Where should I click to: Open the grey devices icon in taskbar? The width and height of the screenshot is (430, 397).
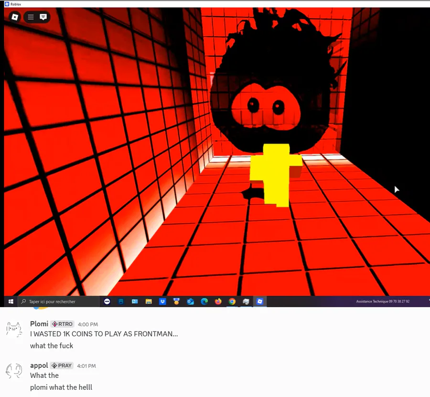click(246, 301)
